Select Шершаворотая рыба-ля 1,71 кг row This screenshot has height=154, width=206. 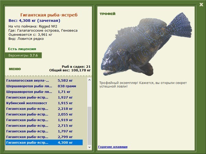[44, 92]
